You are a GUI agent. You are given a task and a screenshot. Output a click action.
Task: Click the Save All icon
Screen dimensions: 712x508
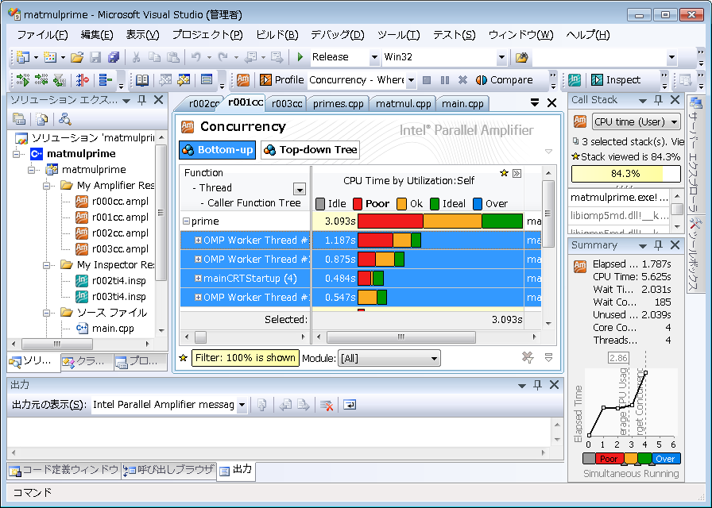(x=114, y=57)
